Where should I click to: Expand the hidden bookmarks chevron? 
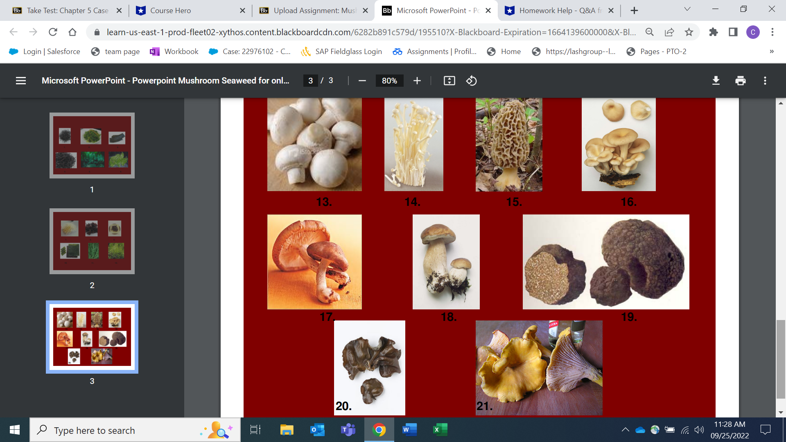(771, 52)
